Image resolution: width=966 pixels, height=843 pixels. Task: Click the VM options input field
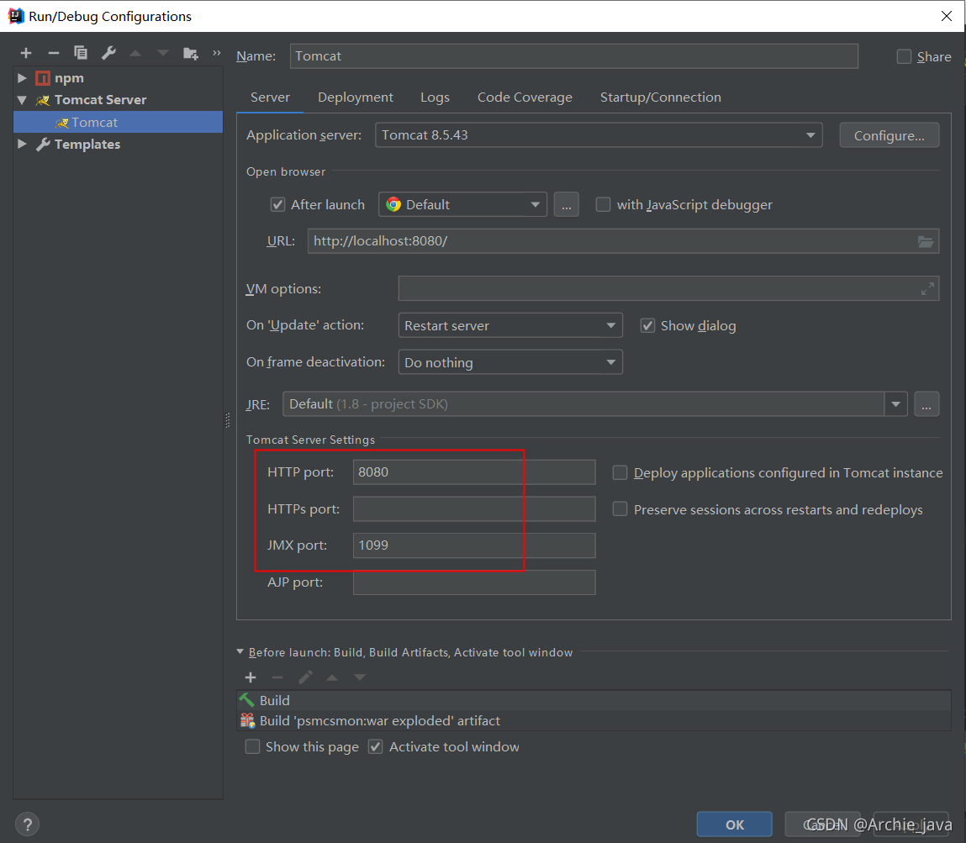pos(668,288)
